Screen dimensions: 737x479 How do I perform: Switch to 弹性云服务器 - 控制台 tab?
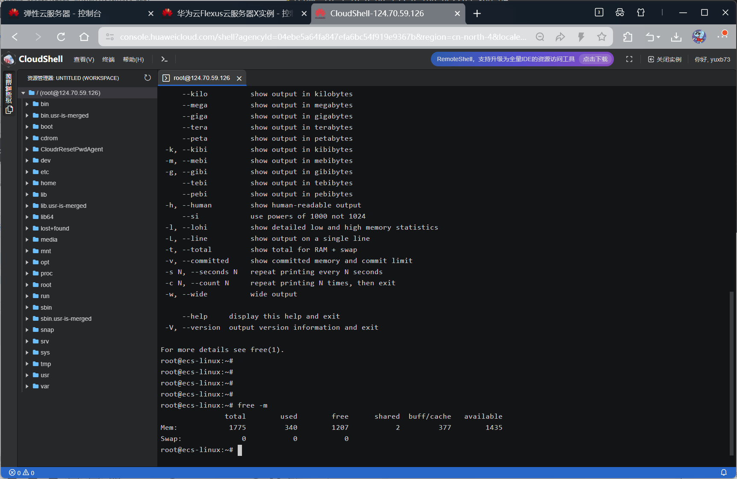[80, 13]
